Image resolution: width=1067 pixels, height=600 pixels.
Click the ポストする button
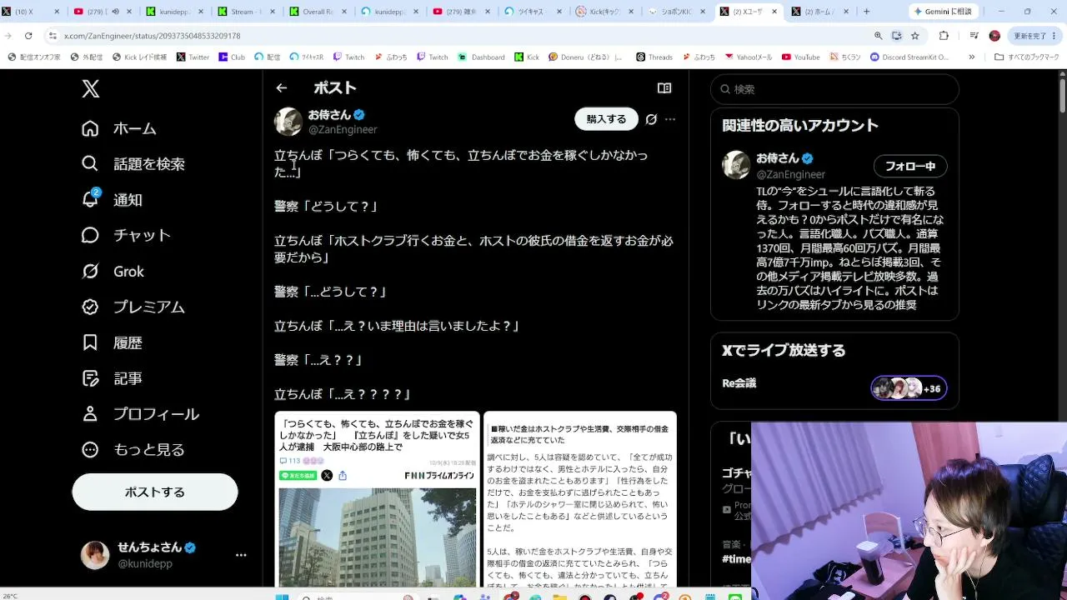[x=155, y=492]
